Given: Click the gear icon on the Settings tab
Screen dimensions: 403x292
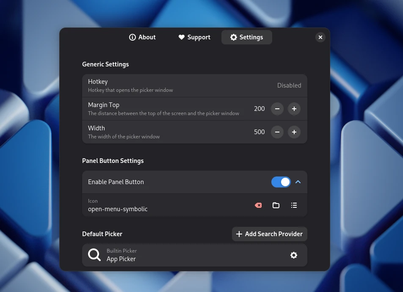Looking at the screenshot, I should tap(234, 37).
